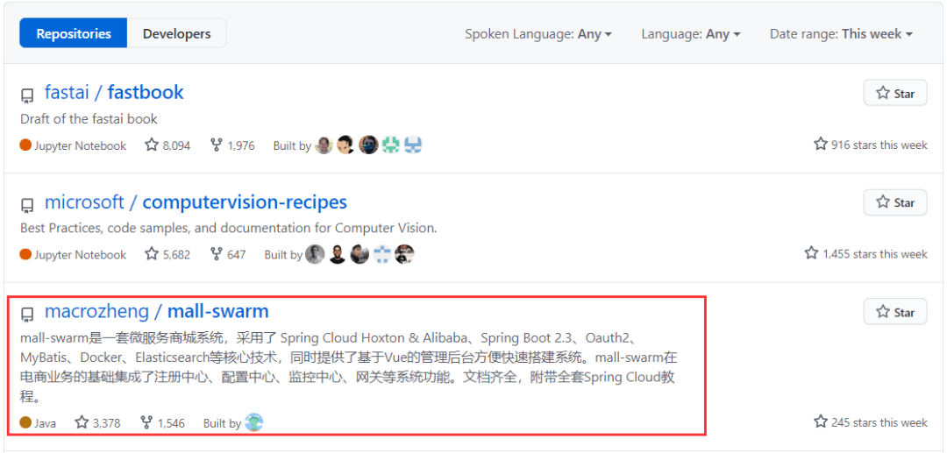
Task: Click the orange Jupyter Notebook dot for fastbook
Action: tap(25, 145)
